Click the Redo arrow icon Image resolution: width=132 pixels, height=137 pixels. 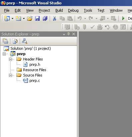click(91, 18)
